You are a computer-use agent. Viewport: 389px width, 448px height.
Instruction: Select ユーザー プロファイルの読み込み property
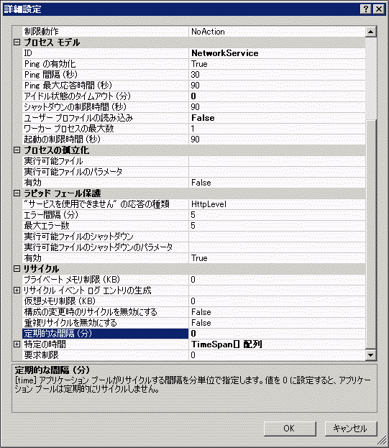click(x=106, y=118)
